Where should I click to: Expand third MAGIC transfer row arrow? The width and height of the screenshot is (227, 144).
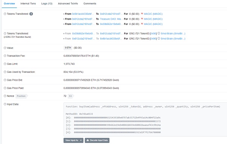[64, 24]
